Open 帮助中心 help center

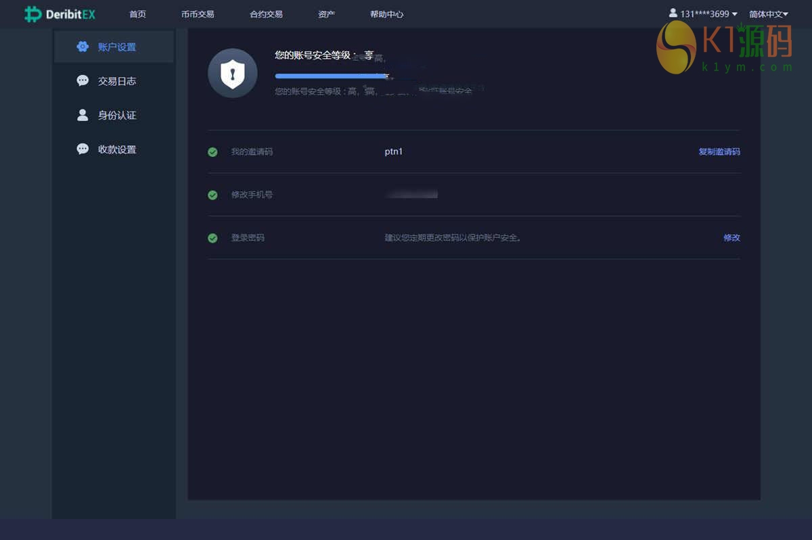point(386,14)
